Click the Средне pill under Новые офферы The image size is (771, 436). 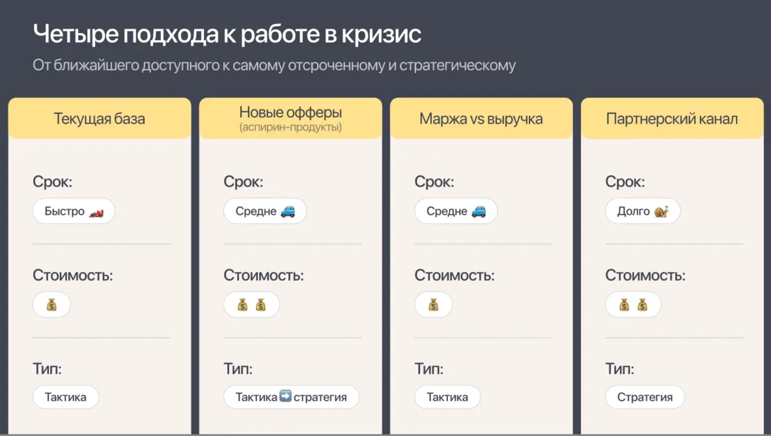(x=265, y=211)
